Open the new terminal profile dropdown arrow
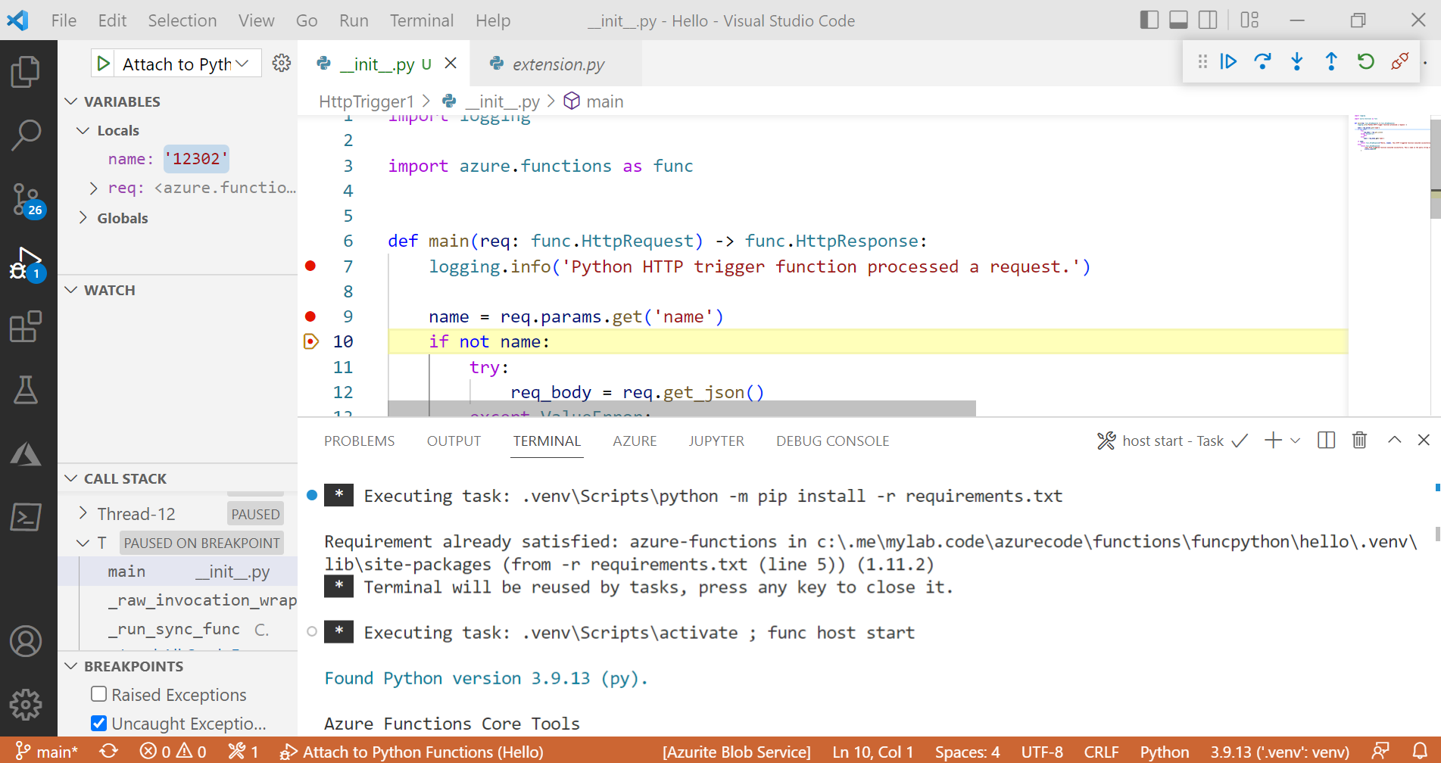The height and width of the screenshot is (763, 1441). [x=1296, y=441]
